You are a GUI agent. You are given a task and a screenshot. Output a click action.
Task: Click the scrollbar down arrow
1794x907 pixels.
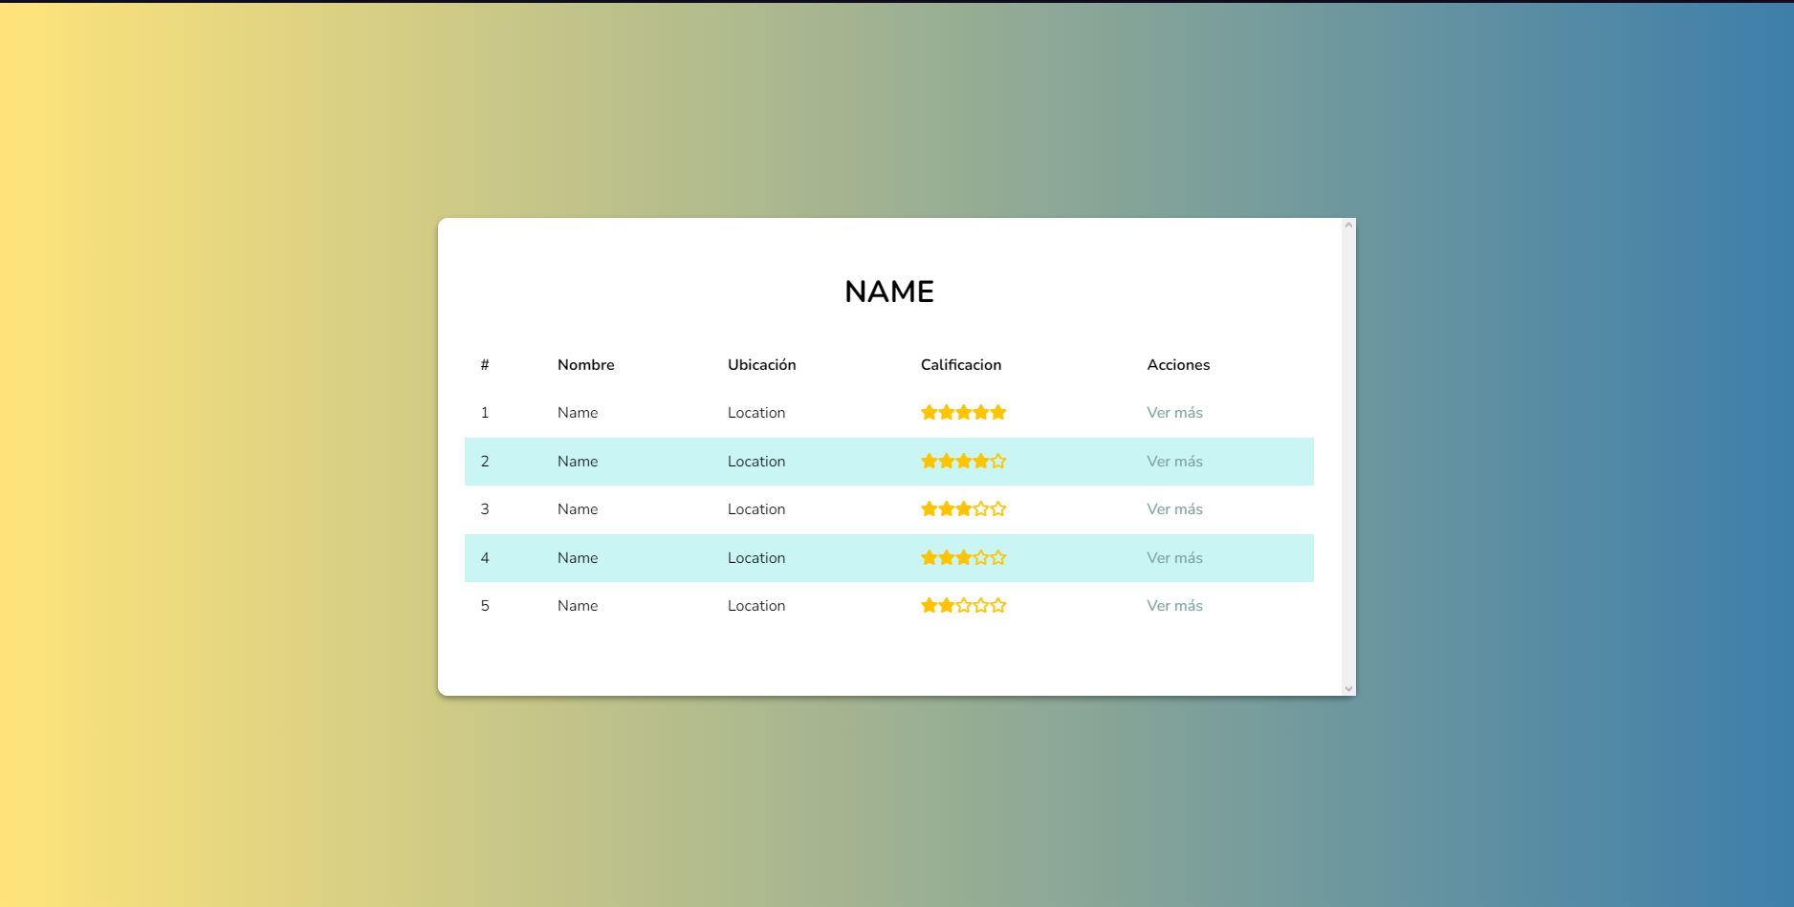click(x=1348, y=687)
